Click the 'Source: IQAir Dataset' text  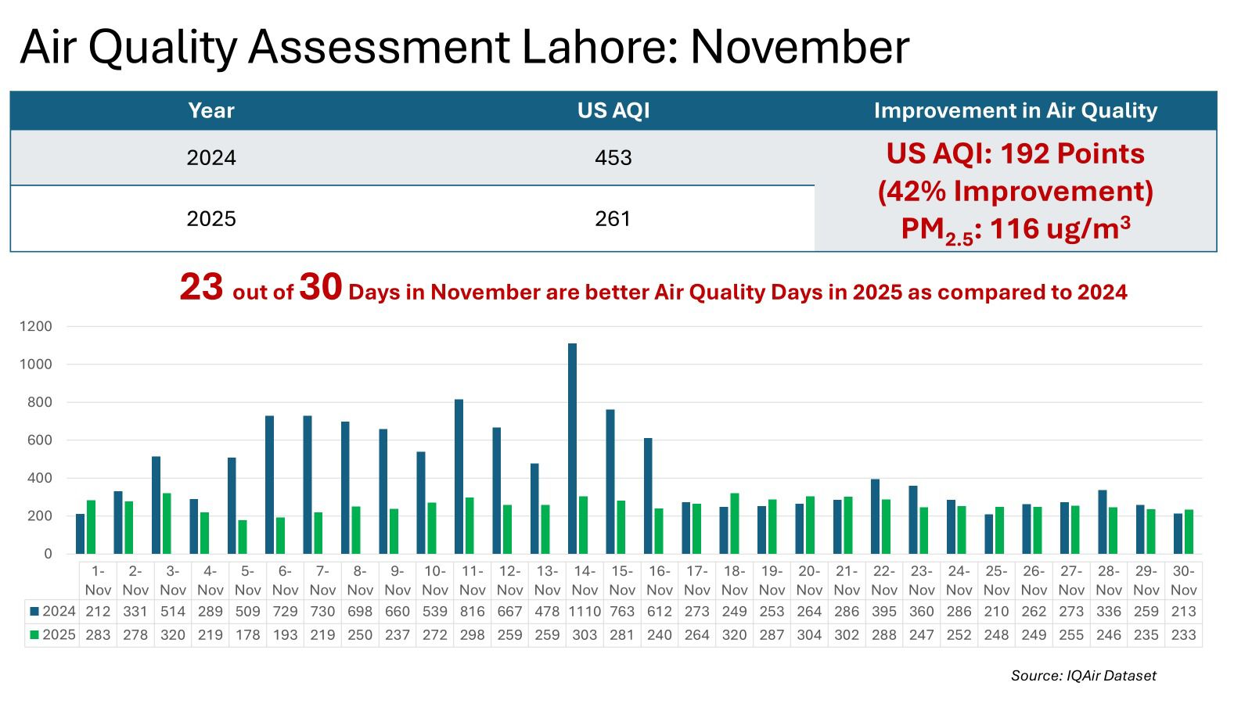1083,676
